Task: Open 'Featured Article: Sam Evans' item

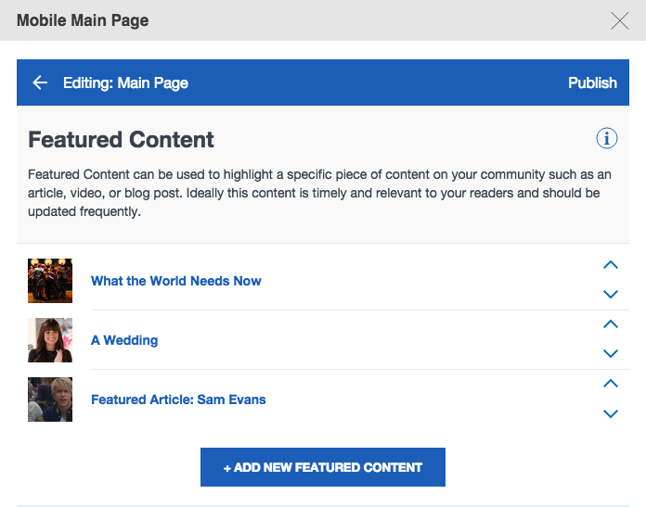Action: point(178,399)
